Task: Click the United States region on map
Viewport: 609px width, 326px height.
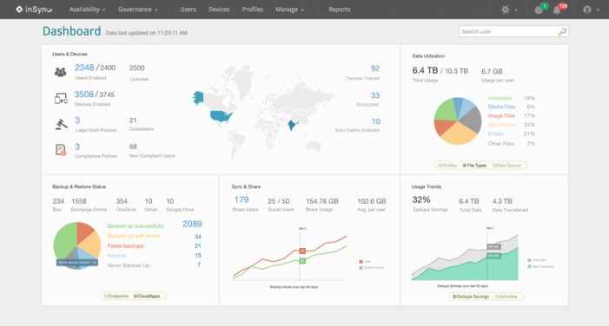Action: pos(221,116)
